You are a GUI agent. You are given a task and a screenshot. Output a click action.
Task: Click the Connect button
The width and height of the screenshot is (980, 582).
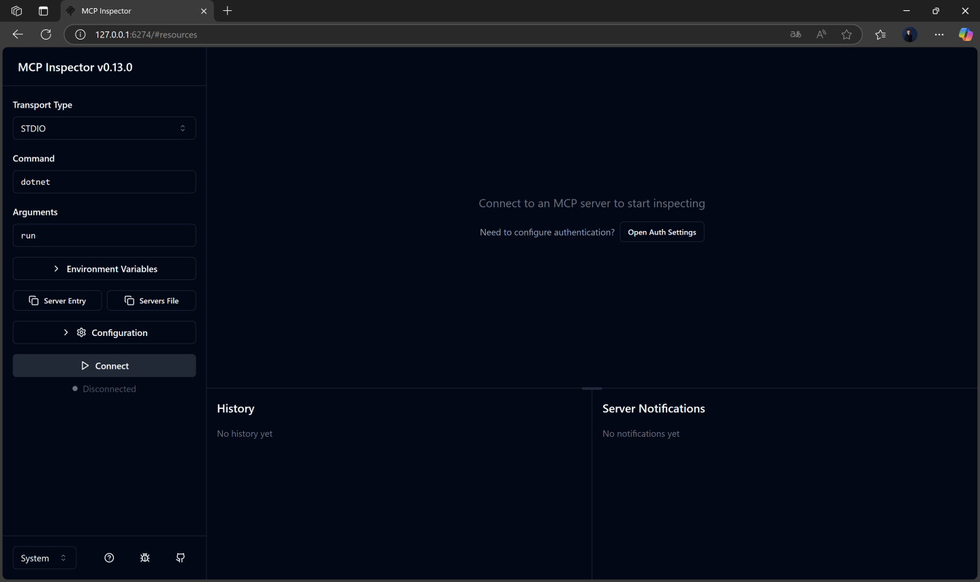click(x=104, y=366)
